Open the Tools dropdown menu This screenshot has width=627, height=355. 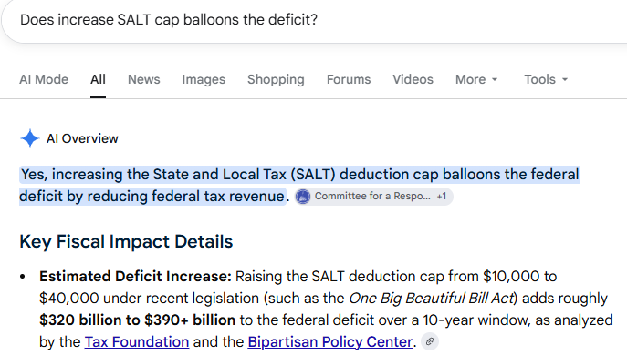click(546, 79)
